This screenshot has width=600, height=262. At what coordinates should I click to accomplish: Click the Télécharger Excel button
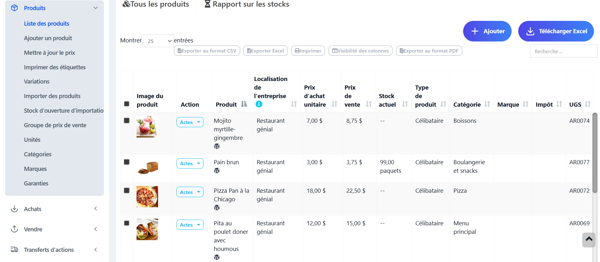556,31
